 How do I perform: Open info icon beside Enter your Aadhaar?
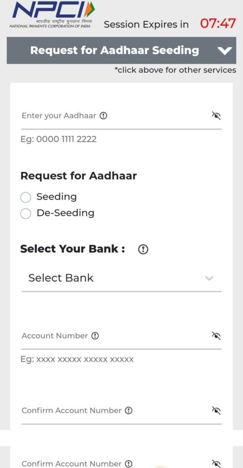103,116
